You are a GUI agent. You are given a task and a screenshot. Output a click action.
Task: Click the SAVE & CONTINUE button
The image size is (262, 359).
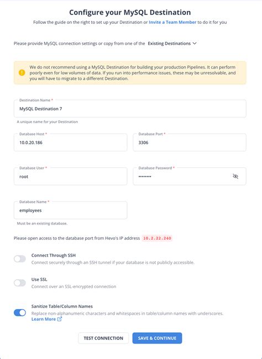157,338
